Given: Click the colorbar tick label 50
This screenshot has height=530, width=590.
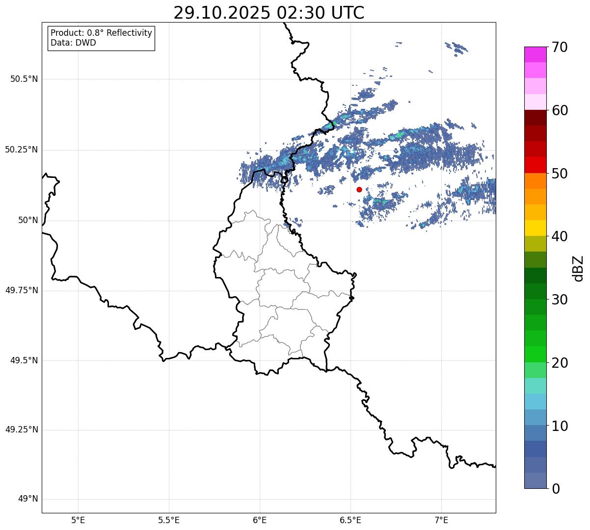Looking at the screenshot, I should 560,174.
